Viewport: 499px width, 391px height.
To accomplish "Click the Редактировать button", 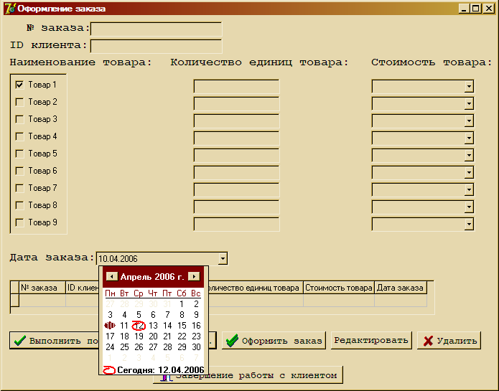I will (x=371, y=341).
